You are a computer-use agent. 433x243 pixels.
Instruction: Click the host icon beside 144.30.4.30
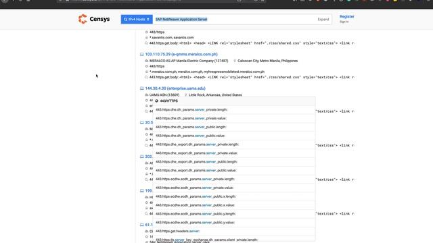[141, 88]
